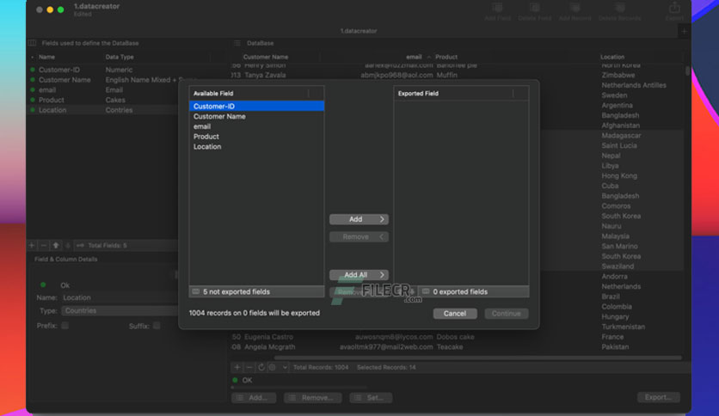This screenshot has width=719, height=416.
Task: Select Location in Available Field list
Action: point(256,147)
